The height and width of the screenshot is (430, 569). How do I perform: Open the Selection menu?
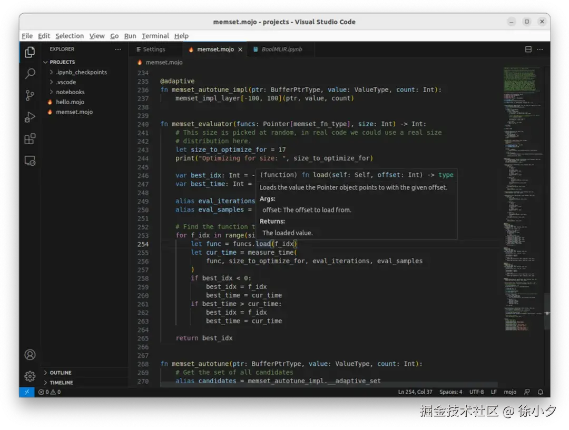(x=70, y=36)
